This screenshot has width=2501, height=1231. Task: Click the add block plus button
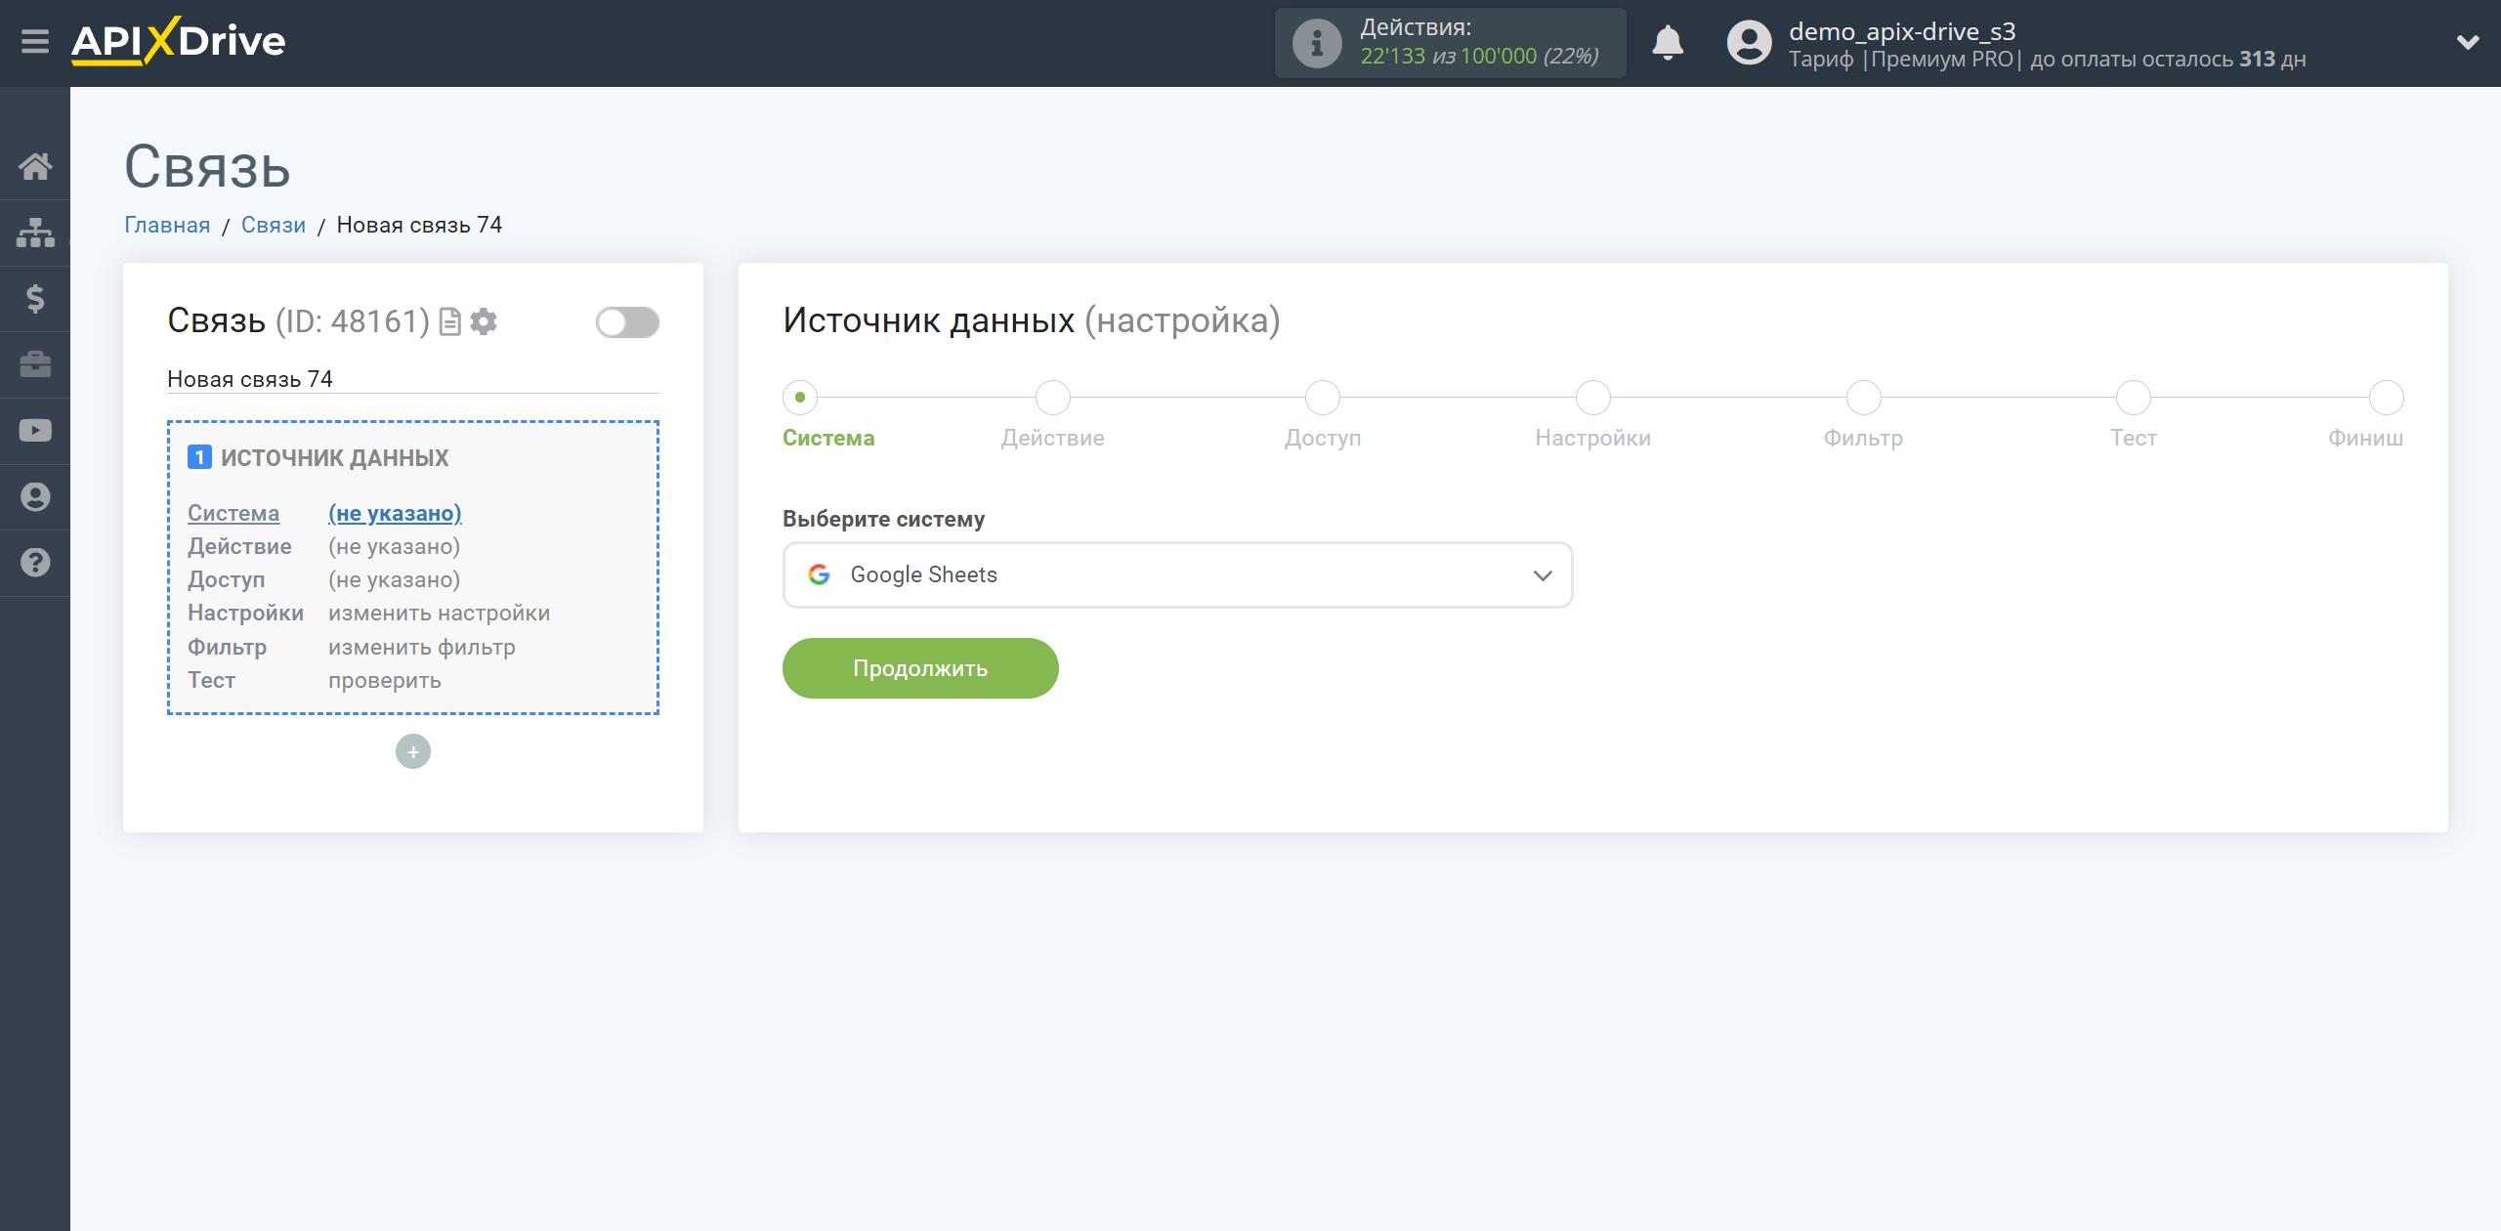click(413, 751)
